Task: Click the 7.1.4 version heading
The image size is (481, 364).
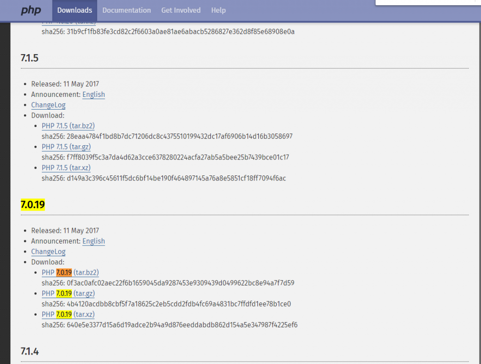Action: [30, 351]
